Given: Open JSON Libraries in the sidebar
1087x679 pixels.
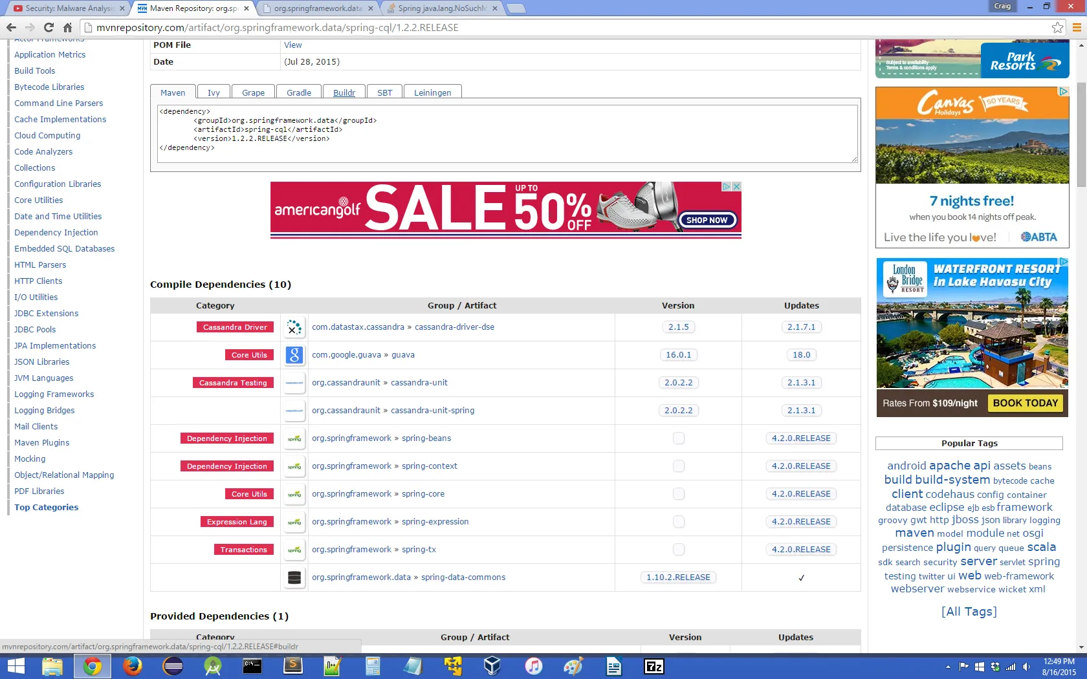Looking at the screenshot, I should click(41, 362).
